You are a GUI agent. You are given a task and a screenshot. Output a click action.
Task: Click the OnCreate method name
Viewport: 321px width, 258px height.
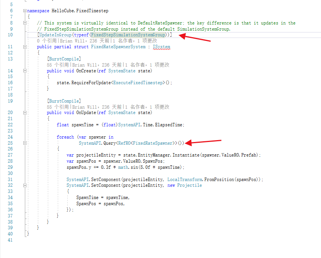(x=86, y=71)
